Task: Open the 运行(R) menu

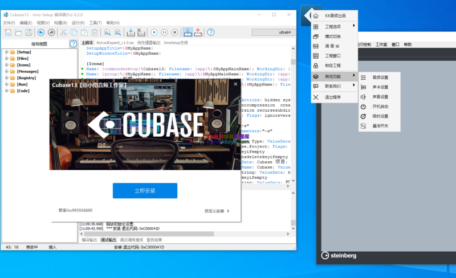Action: coord(78,23)
